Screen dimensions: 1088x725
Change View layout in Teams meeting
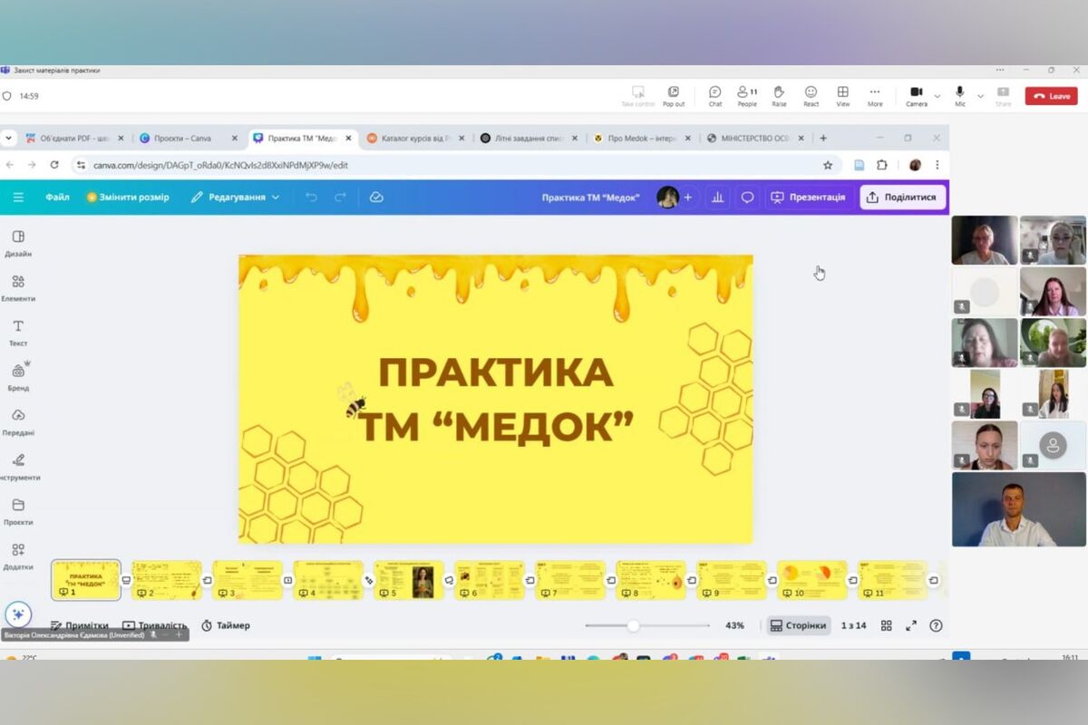842,95
